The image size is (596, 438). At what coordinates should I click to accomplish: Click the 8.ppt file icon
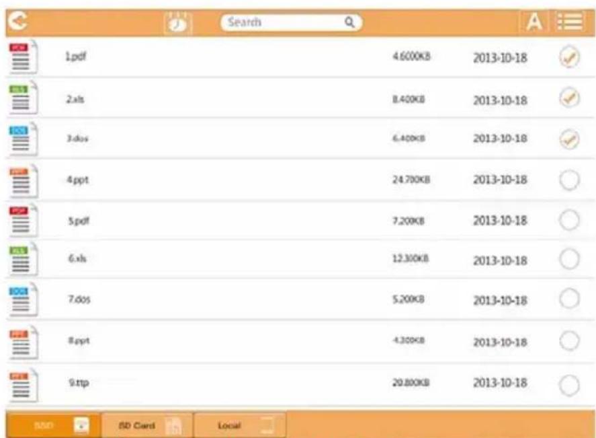coord(23,342)
